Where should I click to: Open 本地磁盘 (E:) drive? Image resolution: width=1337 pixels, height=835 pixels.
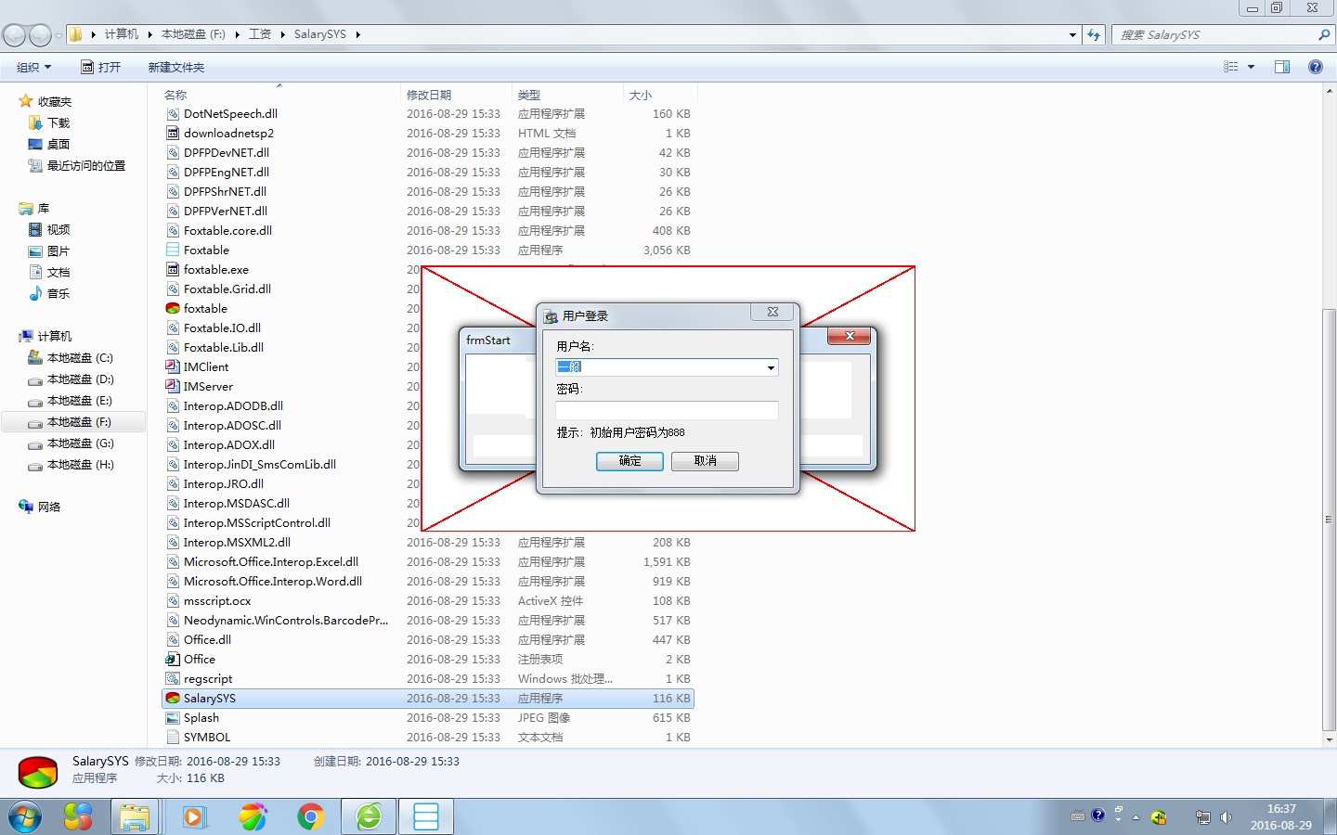80,400
